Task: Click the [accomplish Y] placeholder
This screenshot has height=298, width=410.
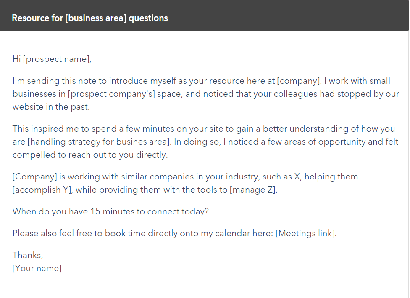Action: [42, 190]
